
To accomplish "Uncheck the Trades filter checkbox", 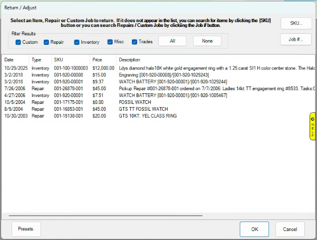I will (135, 42).
